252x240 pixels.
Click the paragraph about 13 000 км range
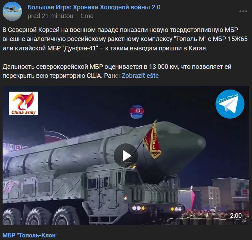click(x=117, y=71)
